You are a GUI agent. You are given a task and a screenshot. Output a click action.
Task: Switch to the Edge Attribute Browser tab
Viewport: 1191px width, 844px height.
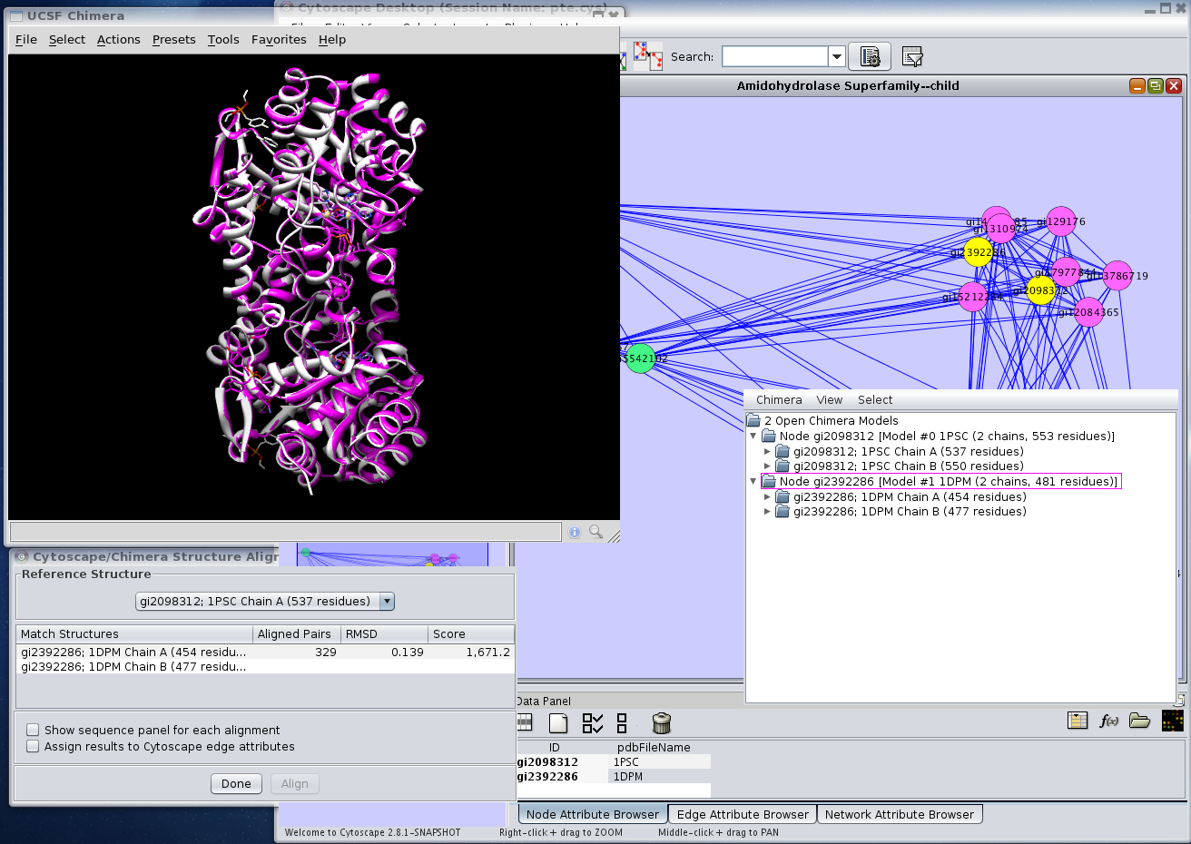[742, 815]
